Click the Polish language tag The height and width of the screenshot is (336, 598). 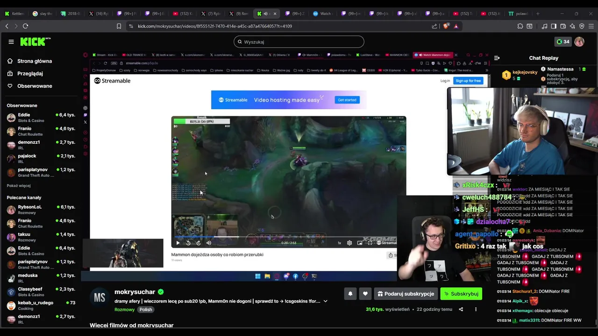pyautogui.click(x=146, y=309)
